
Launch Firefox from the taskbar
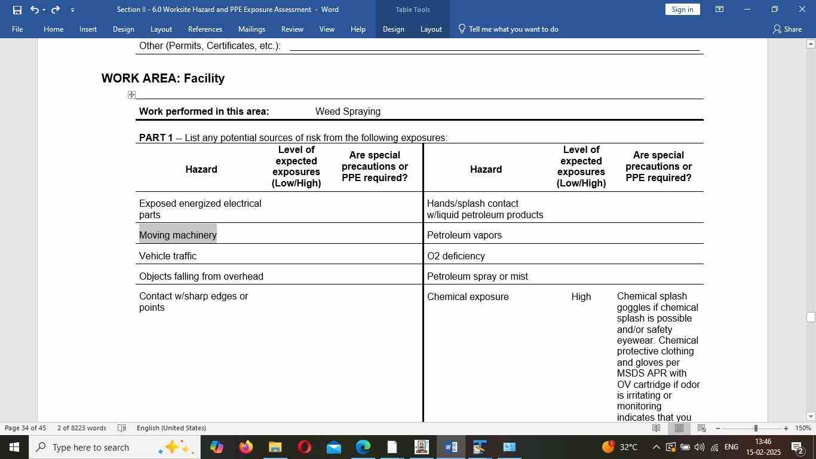[246, 447]
